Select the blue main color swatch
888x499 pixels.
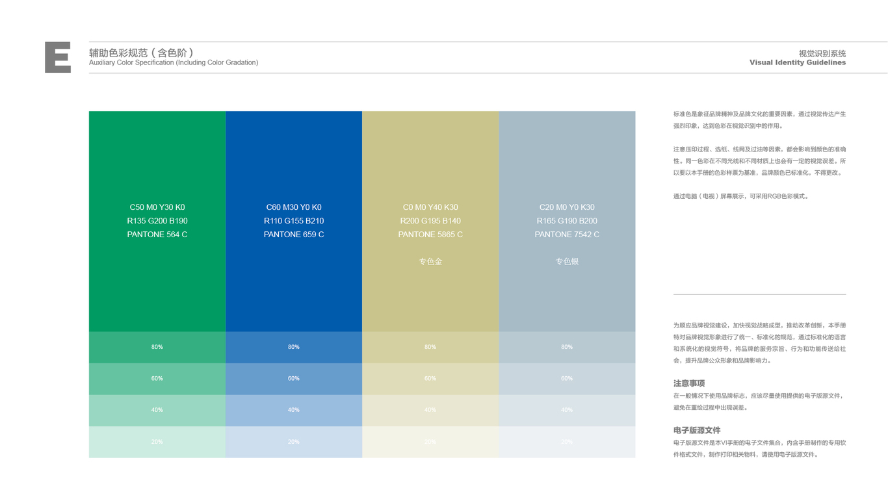click(294, 221)
